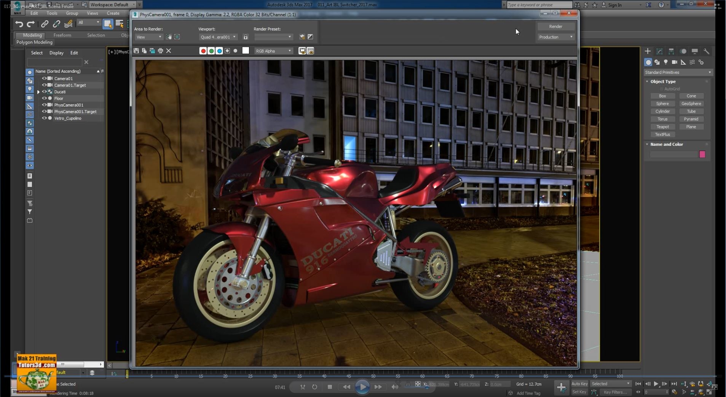Click the Key Filters button
The width and height of the screenshot is (726, 397).
tap(615, 392)
